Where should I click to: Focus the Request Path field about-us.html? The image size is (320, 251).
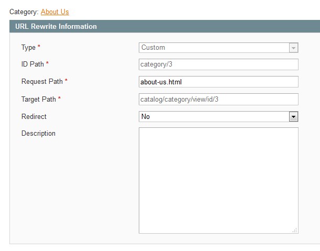(218, 82)
